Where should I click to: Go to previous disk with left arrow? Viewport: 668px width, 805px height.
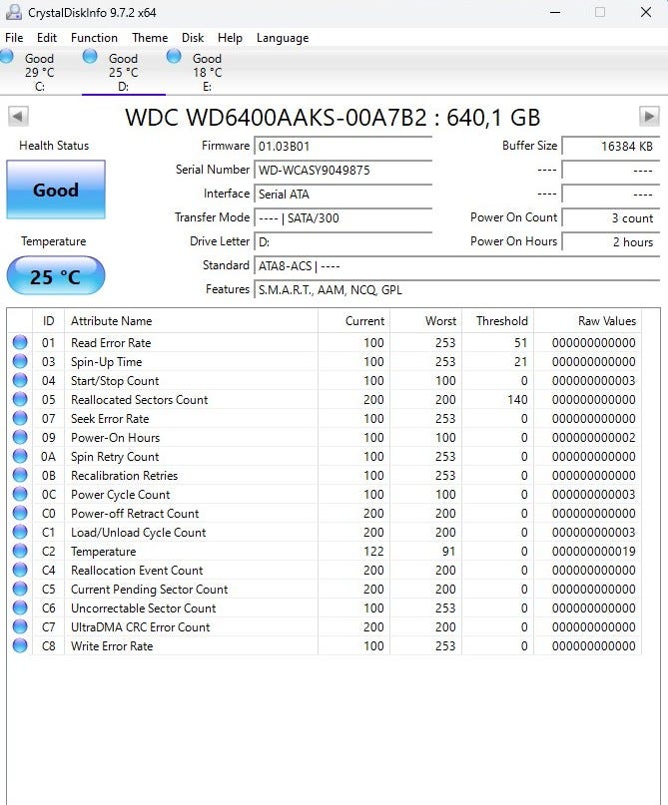tap(19, 117)
